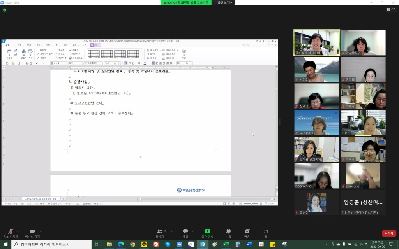The height and width of the screenshot is (249, 399).
Task: Open the 파일 menu
Action: [x=7, y=45]
